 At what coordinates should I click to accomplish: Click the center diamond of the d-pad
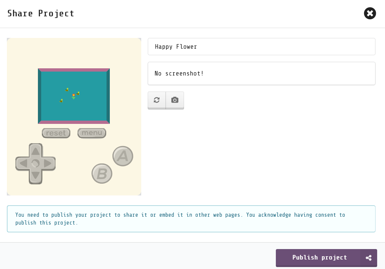click(x=35, y=163)
